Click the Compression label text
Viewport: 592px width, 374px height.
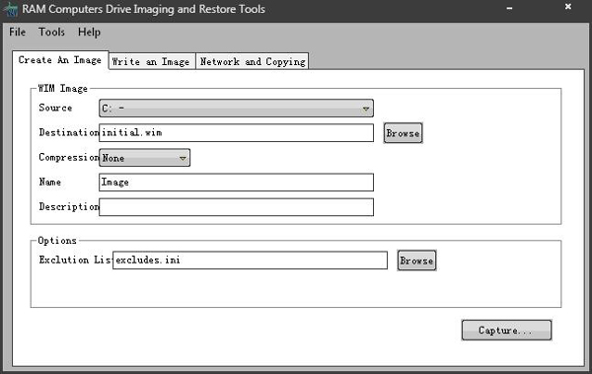point(69,157)
